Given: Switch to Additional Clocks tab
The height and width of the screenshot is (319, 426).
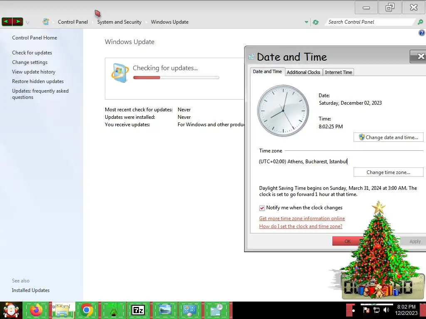Looking at the screenshot, I should [x=303, y=72].
